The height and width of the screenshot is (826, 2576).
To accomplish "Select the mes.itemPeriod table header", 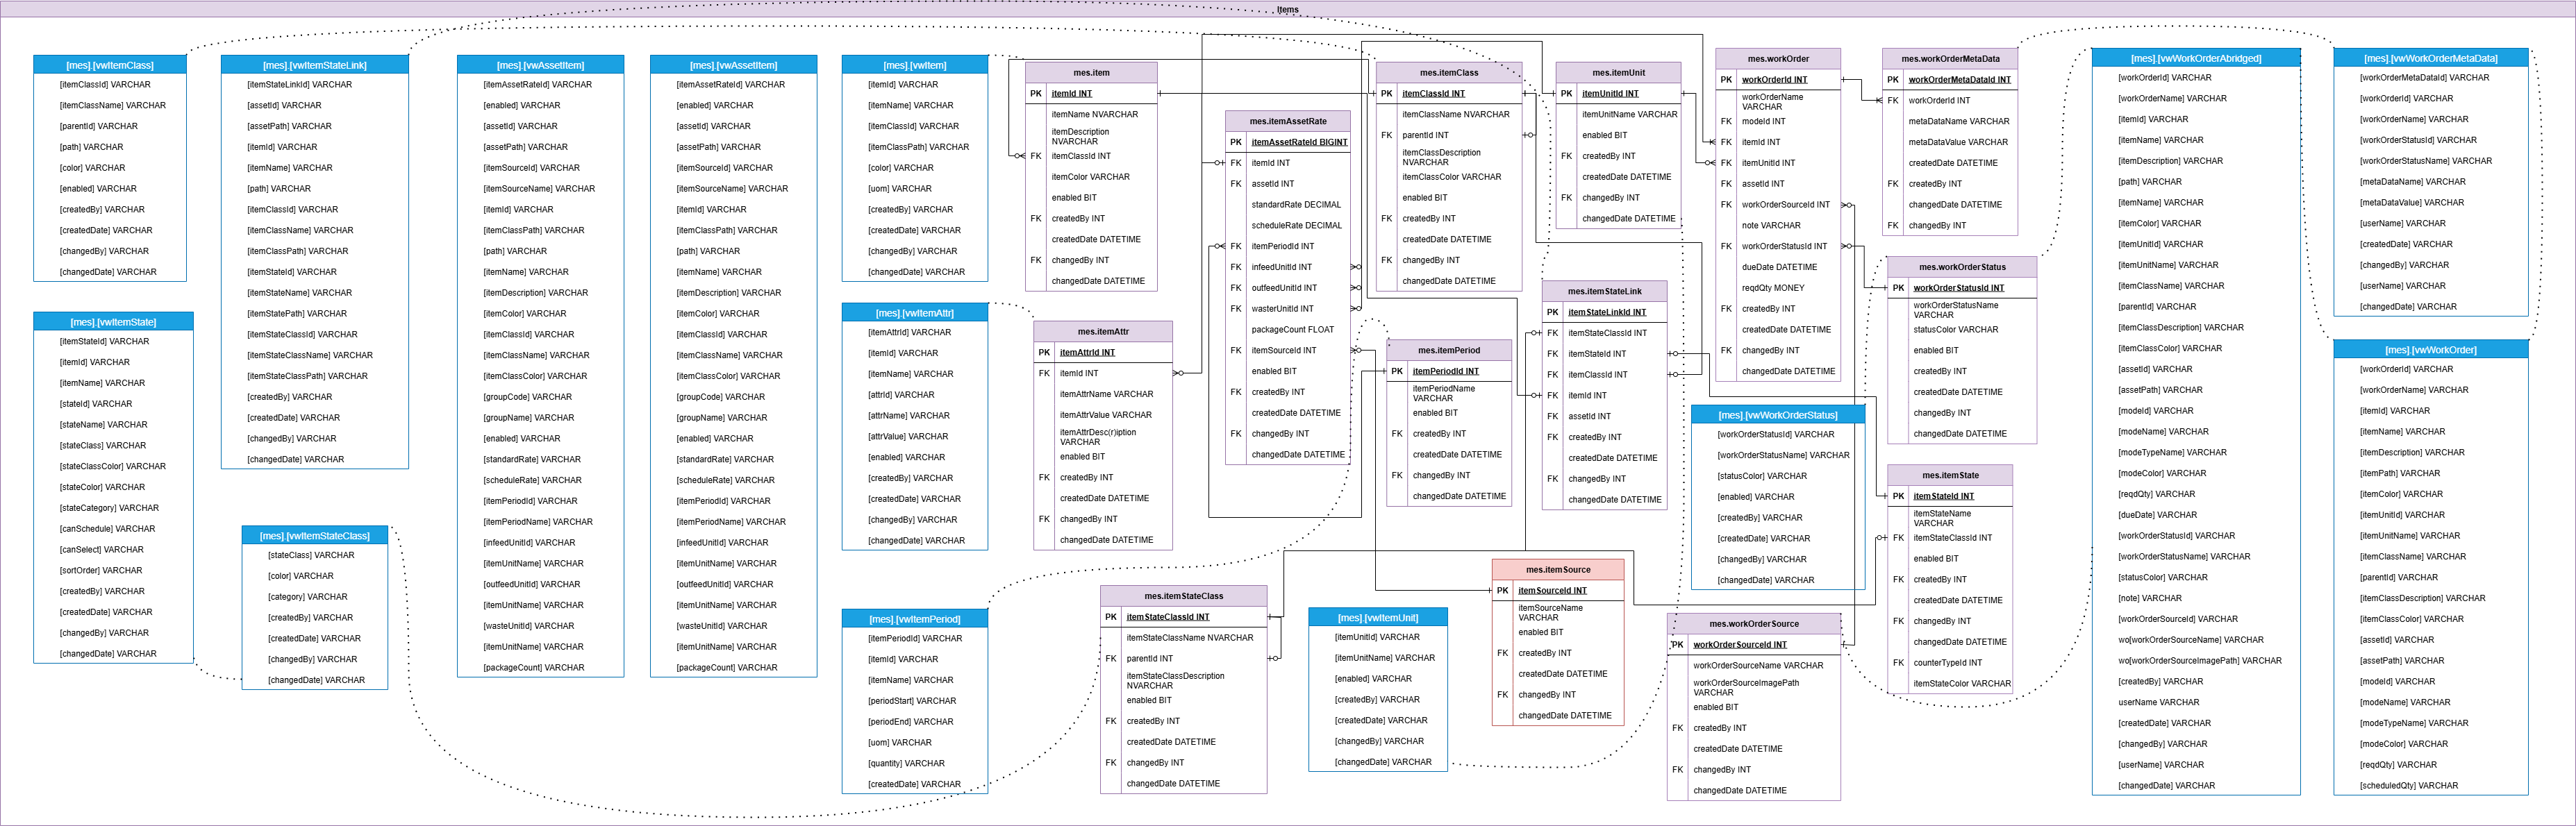I will coord(1449,350).
